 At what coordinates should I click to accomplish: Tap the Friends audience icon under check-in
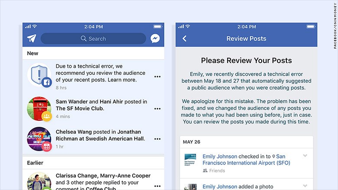tap(205, 171)
